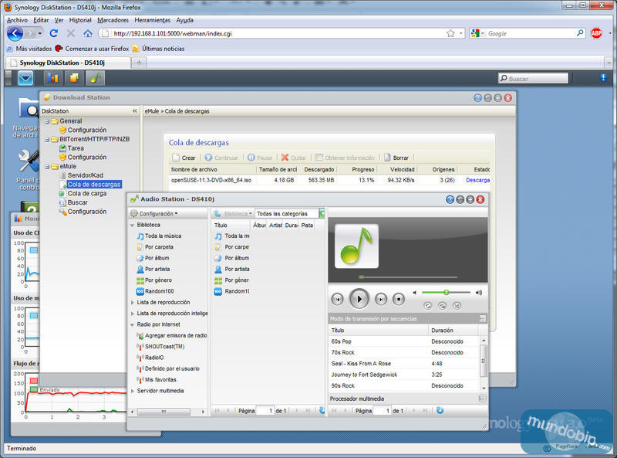This screenshot has width=617, height=458.
Task: Open Download Station from the DSM taskbar
Action: tap(74, 78)
